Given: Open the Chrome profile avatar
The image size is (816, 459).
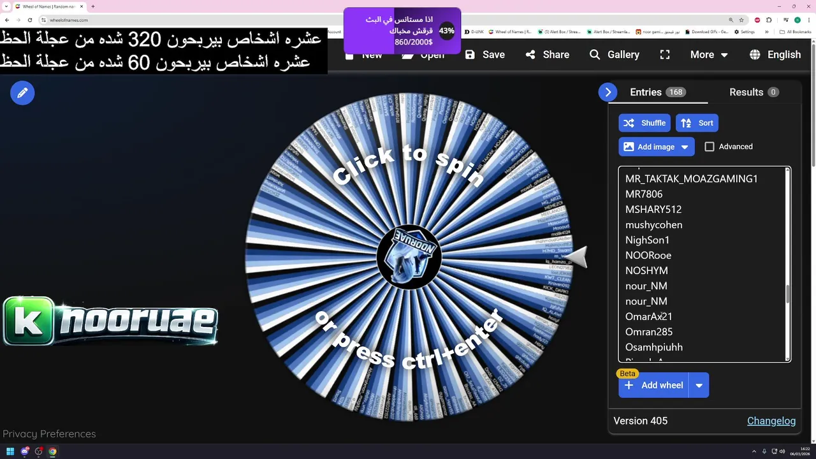Looking at the screenshot, I should coord(798,20).
